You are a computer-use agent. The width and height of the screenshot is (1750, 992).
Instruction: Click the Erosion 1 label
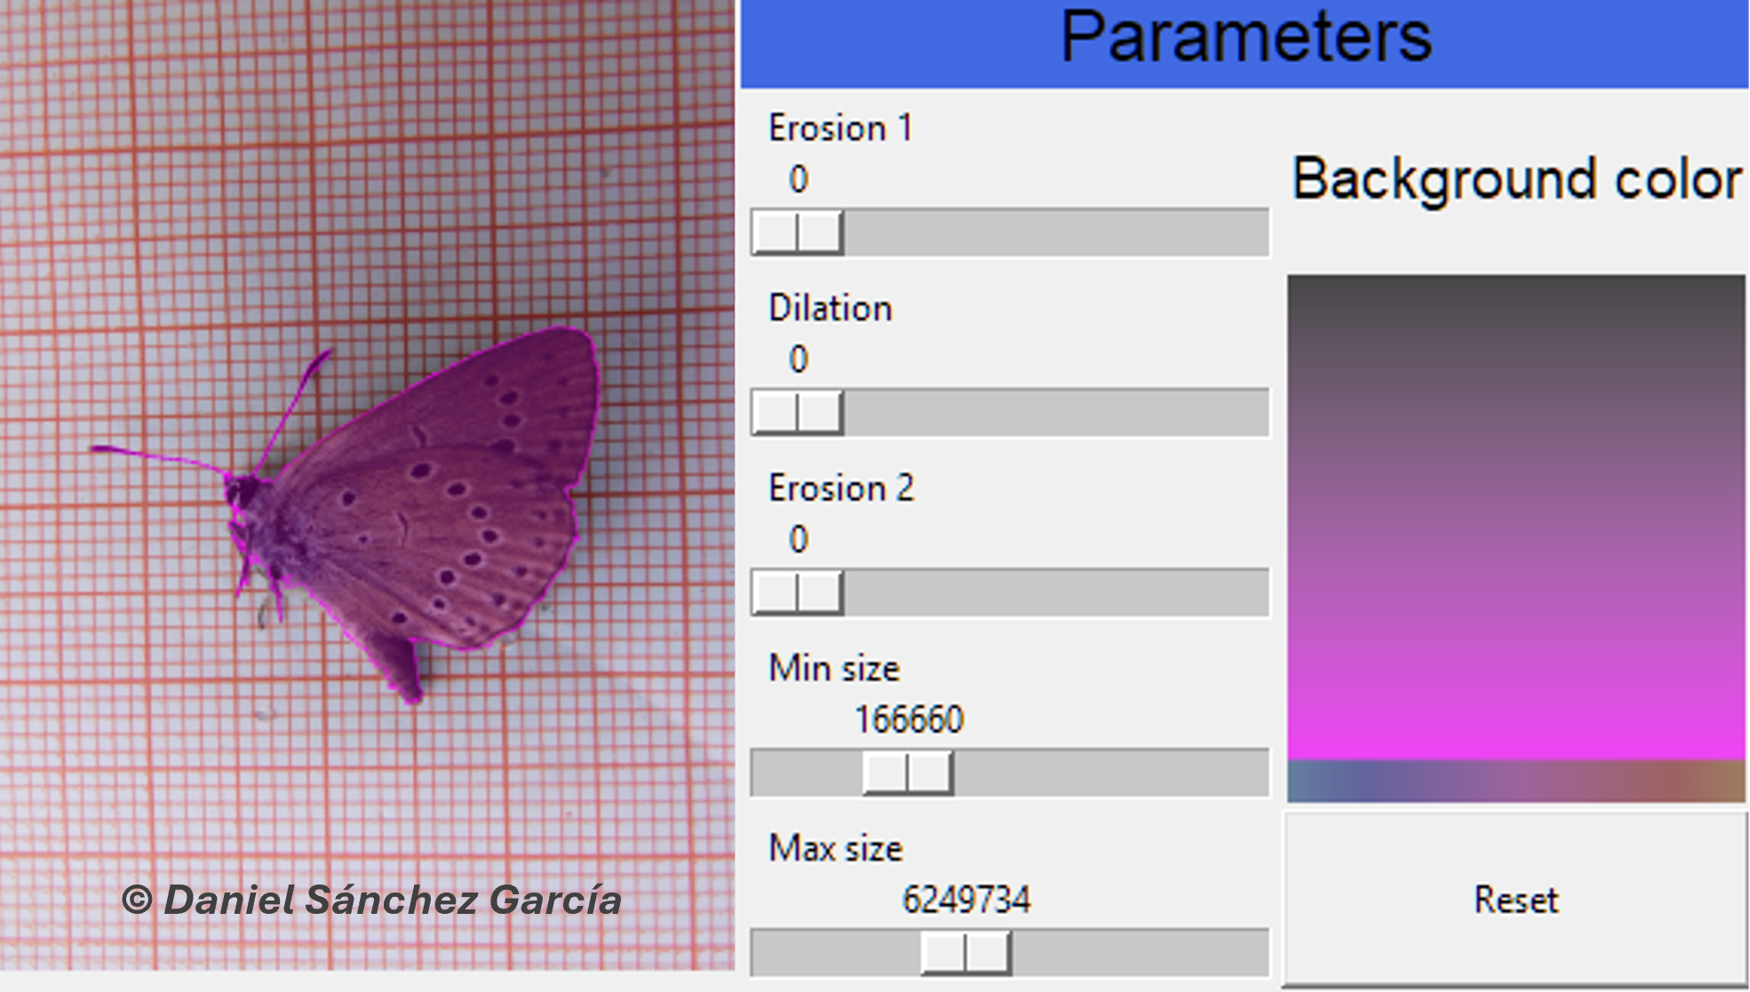pyautogui.click(x=840, y=129)
